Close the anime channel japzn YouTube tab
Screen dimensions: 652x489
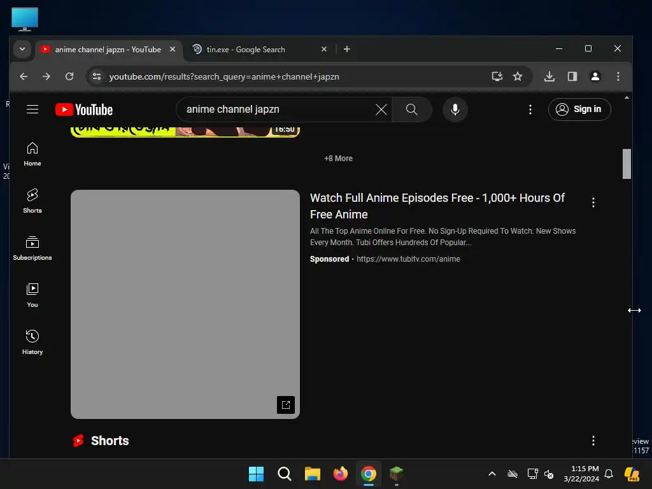pos(172,49)
